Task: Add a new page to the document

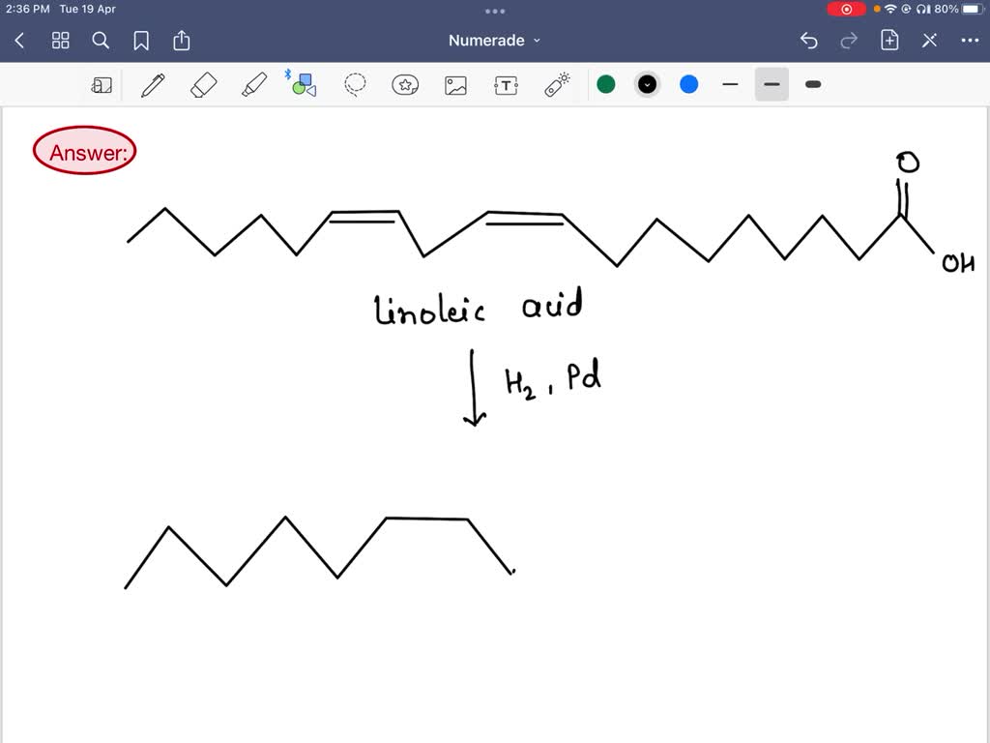Action: point(888,41)
